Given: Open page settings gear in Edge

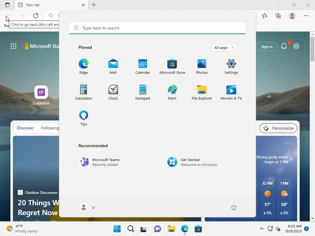Looking at the screenshot, I should (x=296, y=46).
